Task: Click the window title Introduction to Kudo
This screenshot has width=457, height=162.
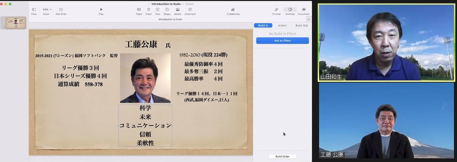Action: [x=166, y=4]
